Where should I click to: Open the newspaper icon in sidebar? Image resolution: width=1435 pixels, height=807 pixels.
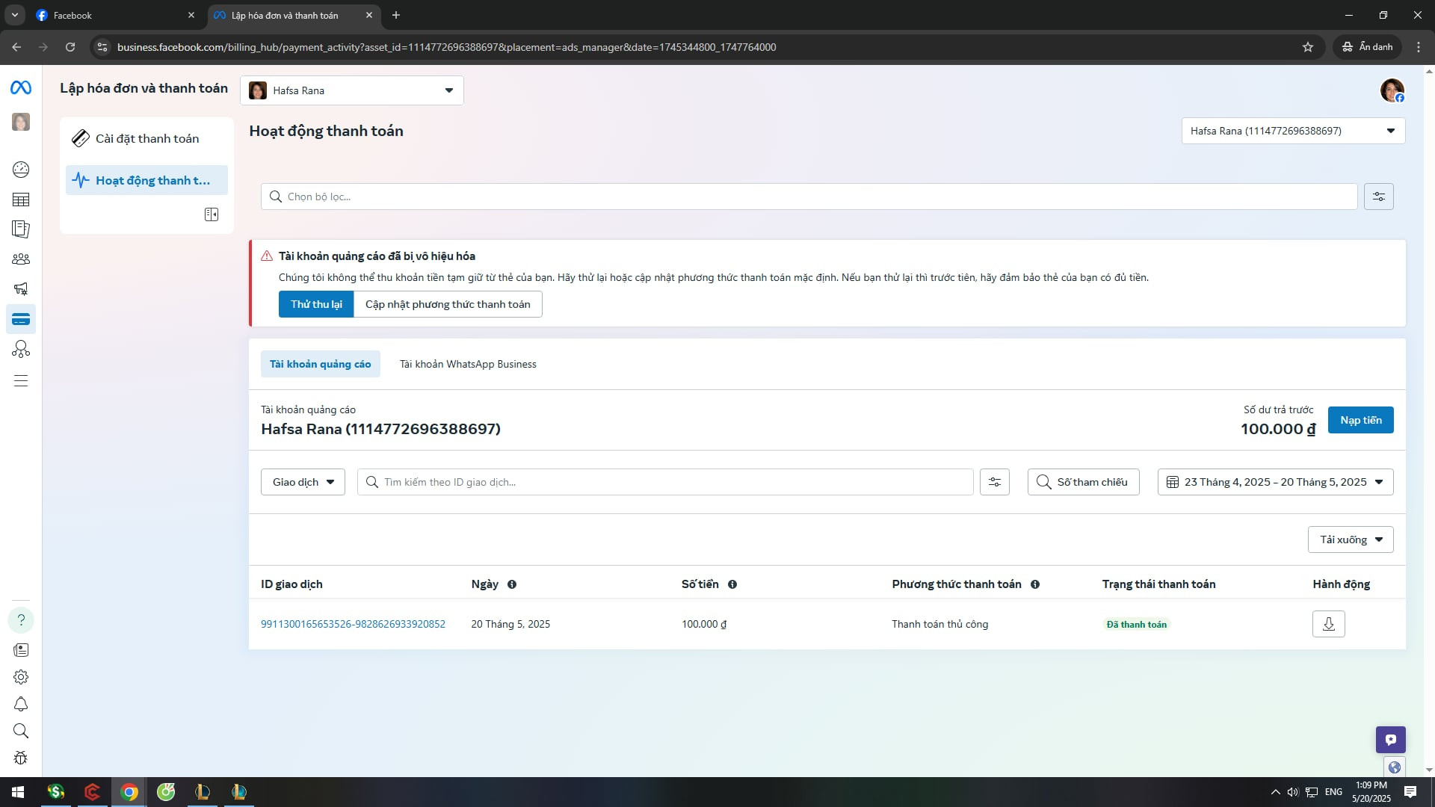[x=21, y=650]
